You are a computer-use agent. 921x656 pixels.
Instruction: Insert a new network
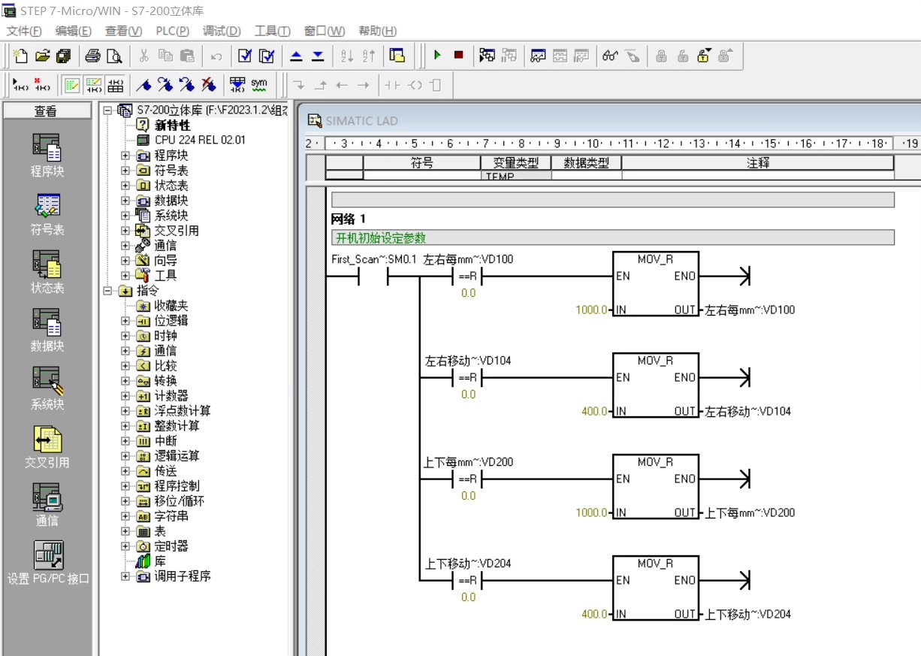coord(21,85)
